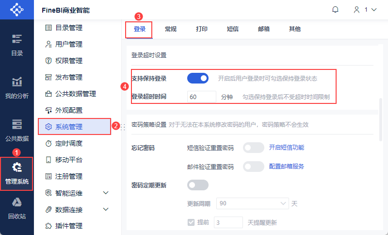The height and width of the screenshot is (235, 388).
Task: Expand the 智能运维 submenu
Action: (106, 193)
